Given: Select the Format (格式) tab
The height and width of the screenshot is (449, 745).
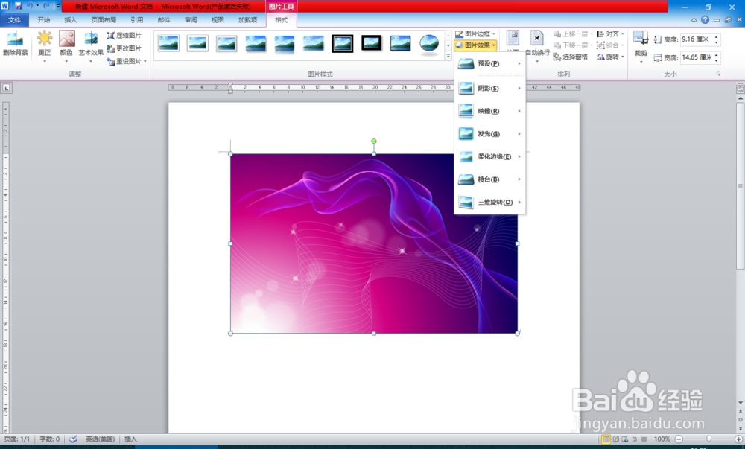Looking at the screenshot, I should (282, 20).
